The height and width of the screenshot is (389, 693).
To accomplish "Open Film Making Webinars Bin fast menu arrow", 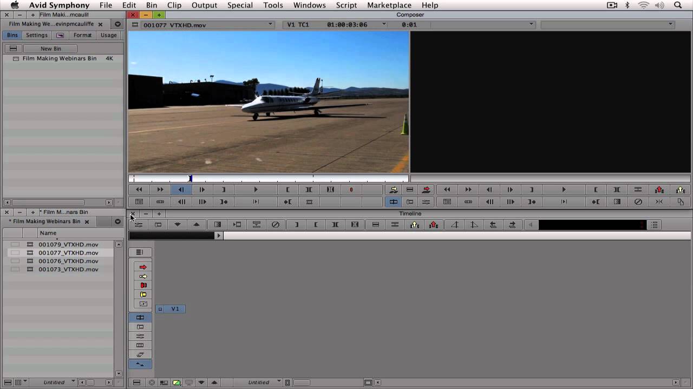I will click(117, 222).
